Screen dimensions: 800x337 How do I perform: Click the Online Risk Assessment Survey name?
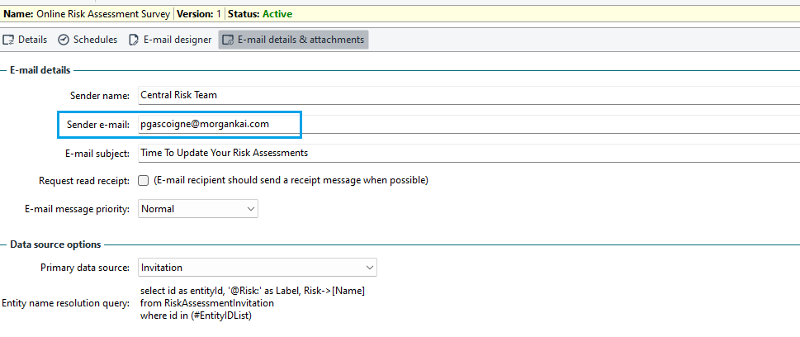[x=103, y=14]
